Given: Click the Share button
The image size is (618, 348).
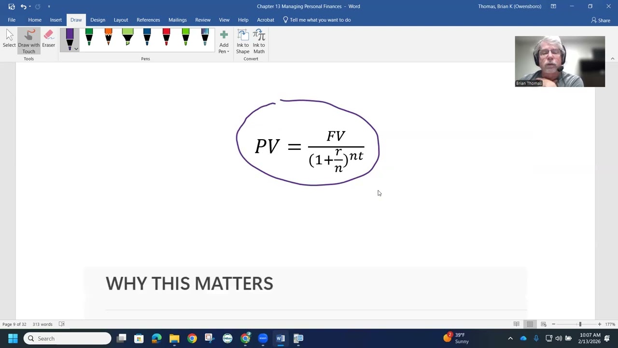Looking at the screenshot, I should pos(601,20).
